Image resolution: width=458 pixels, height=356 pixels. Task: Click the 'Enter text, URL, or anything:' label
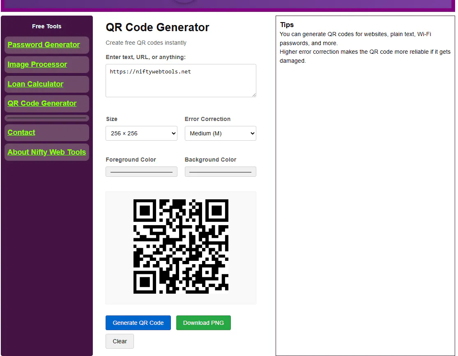(x=146, y=57)
